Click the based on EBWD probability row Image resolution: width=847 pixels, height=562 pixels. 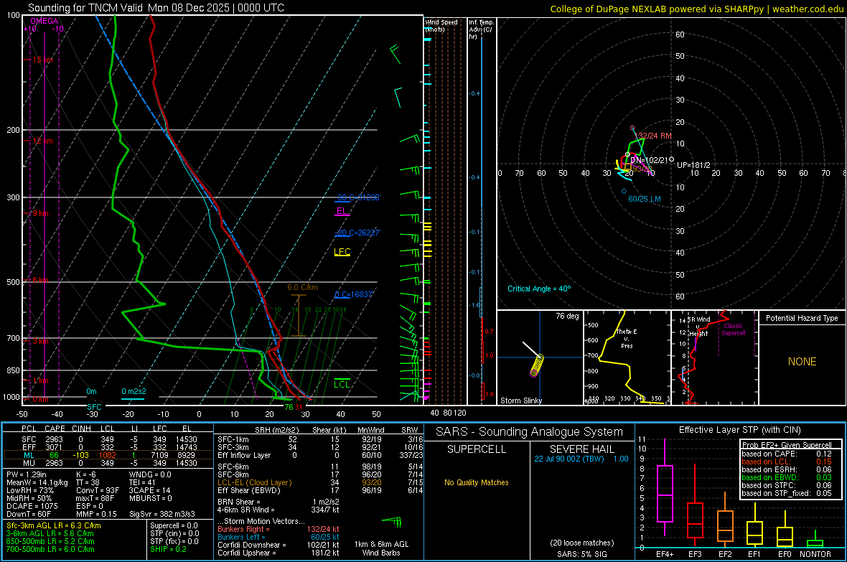point(787,477)
